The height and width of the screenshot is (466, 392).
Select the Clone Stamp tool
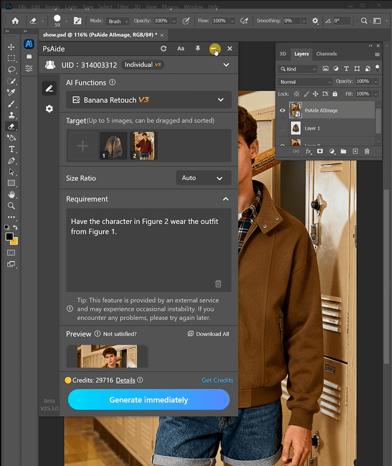tap(11, 115)
